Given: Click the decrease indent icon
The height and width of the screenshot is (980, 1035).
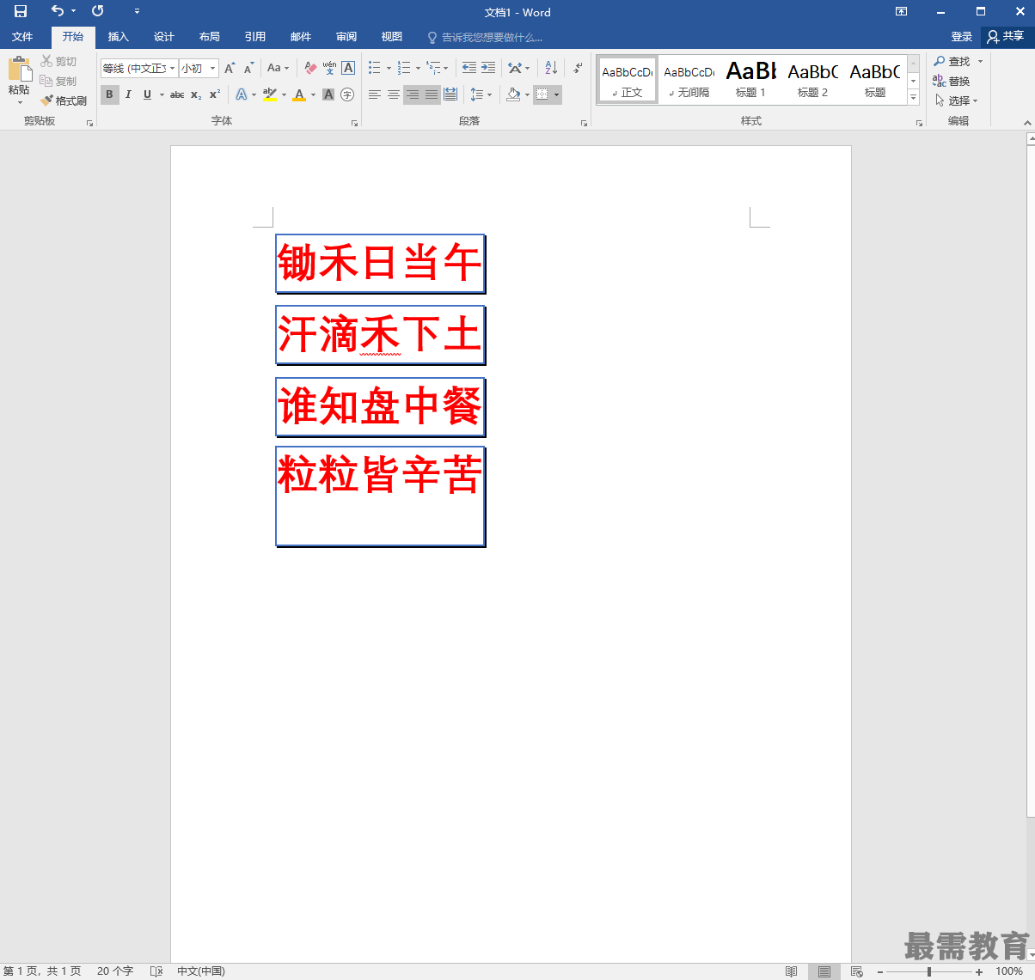Looking at the screenshot, I should [469, 68].
